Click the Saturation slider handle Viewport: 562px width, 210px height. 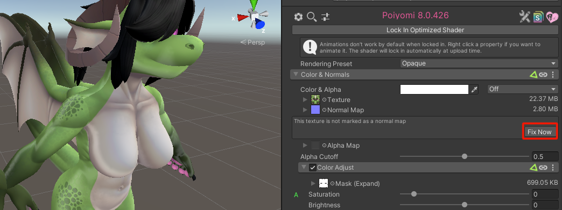click(414, 194)
